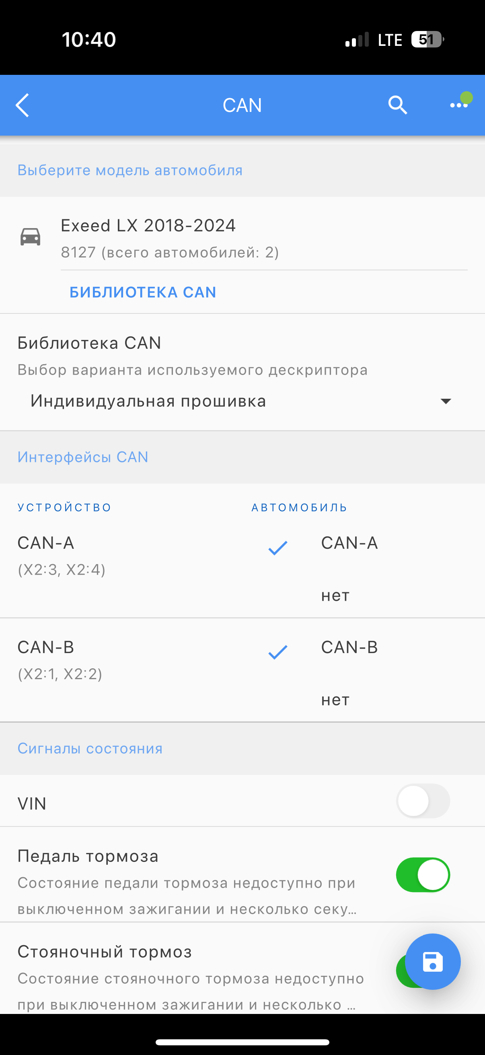This screenshot has width=485, height=1055.
Task: Tap the car icon beside Exeed LX
Action: (30, 237)
